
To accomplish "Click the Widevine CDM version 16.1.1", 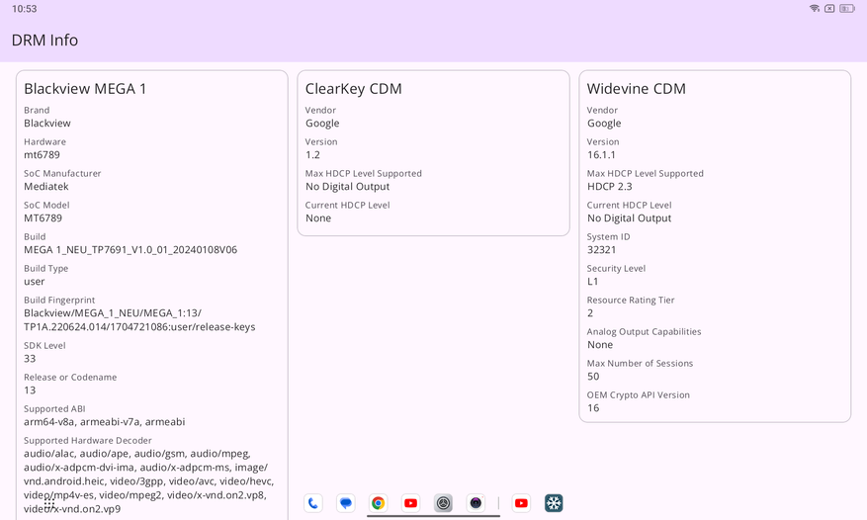I will 602,155.
